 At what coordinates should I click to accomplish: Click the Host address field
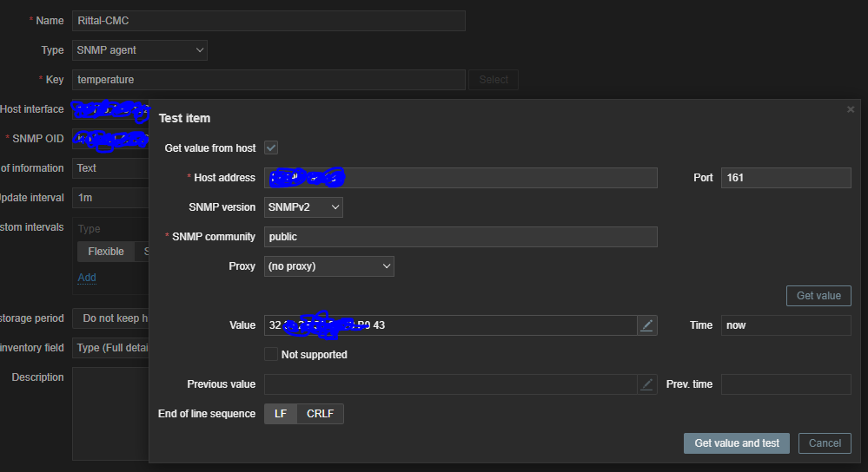coord(461,178)
